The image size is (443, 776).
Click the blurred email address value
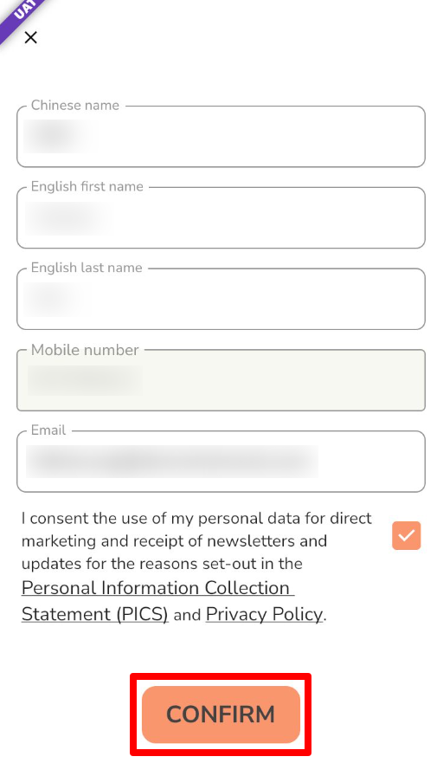click(x=172, y=462)
